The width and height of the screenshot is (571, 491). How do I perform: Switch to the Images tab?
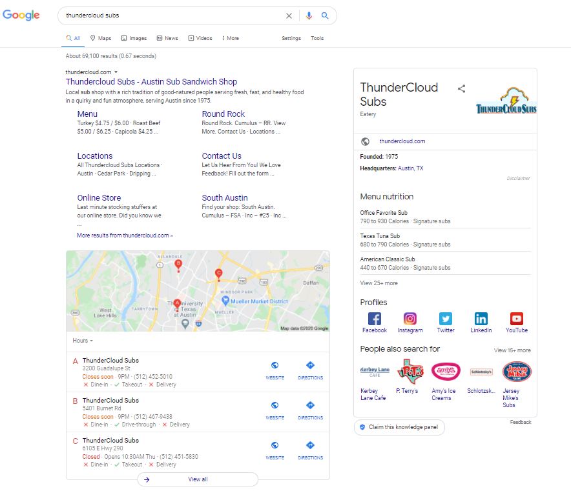pos(134,38)
